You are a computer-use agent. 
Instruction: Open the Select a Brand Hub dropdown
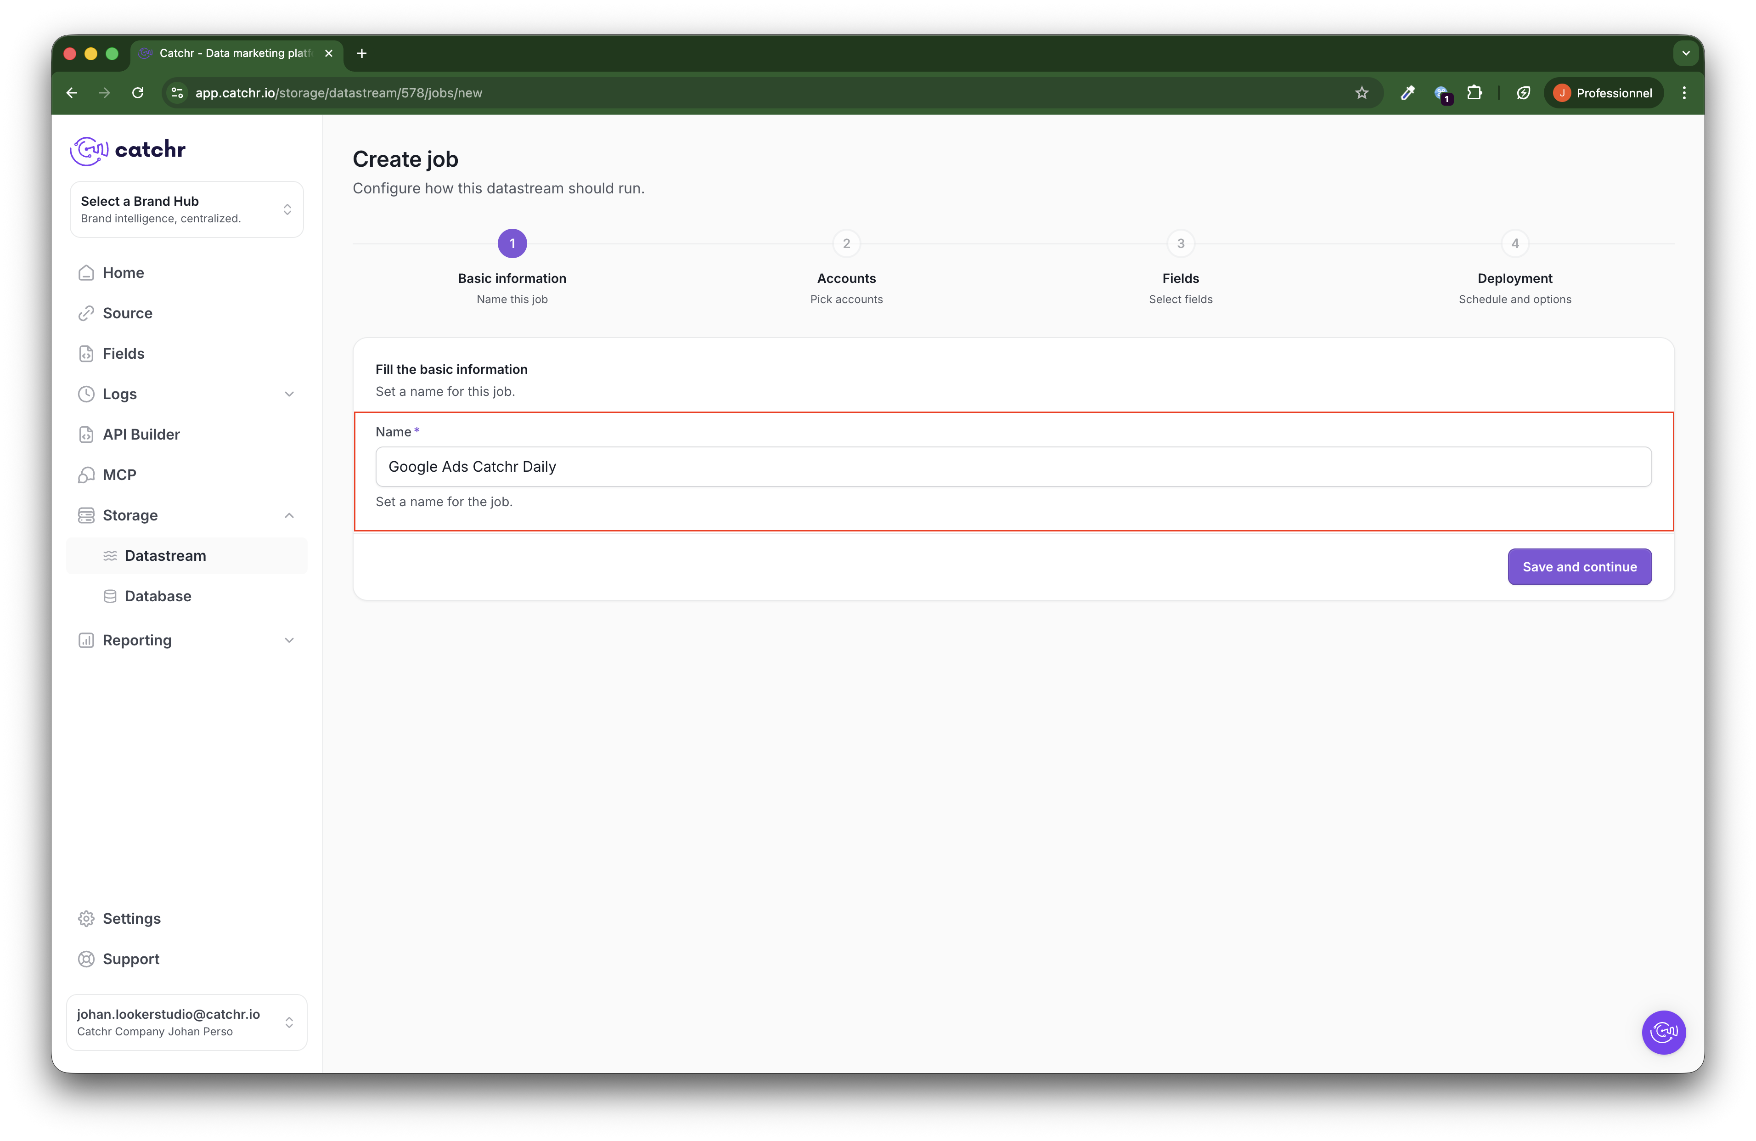pos(187,209)
